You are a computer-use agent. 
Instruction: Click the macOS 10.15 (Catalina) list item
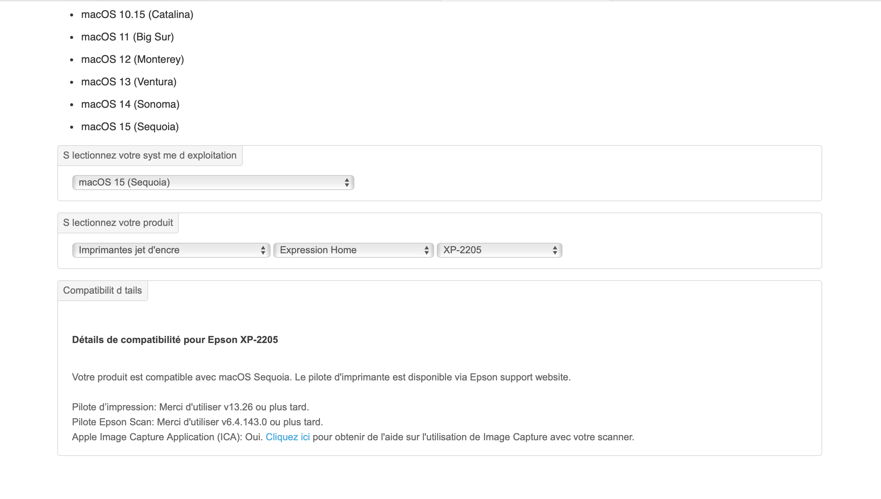pyautogui.click(x=137, y=15)
